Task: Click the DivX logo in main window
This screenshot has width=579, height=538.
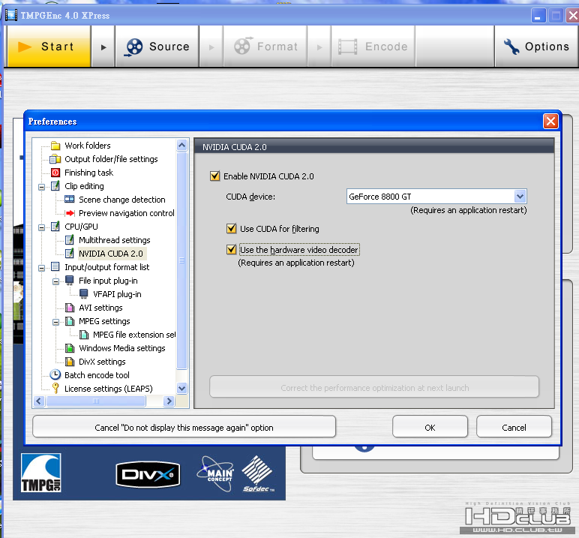Action: click(148, 475)
